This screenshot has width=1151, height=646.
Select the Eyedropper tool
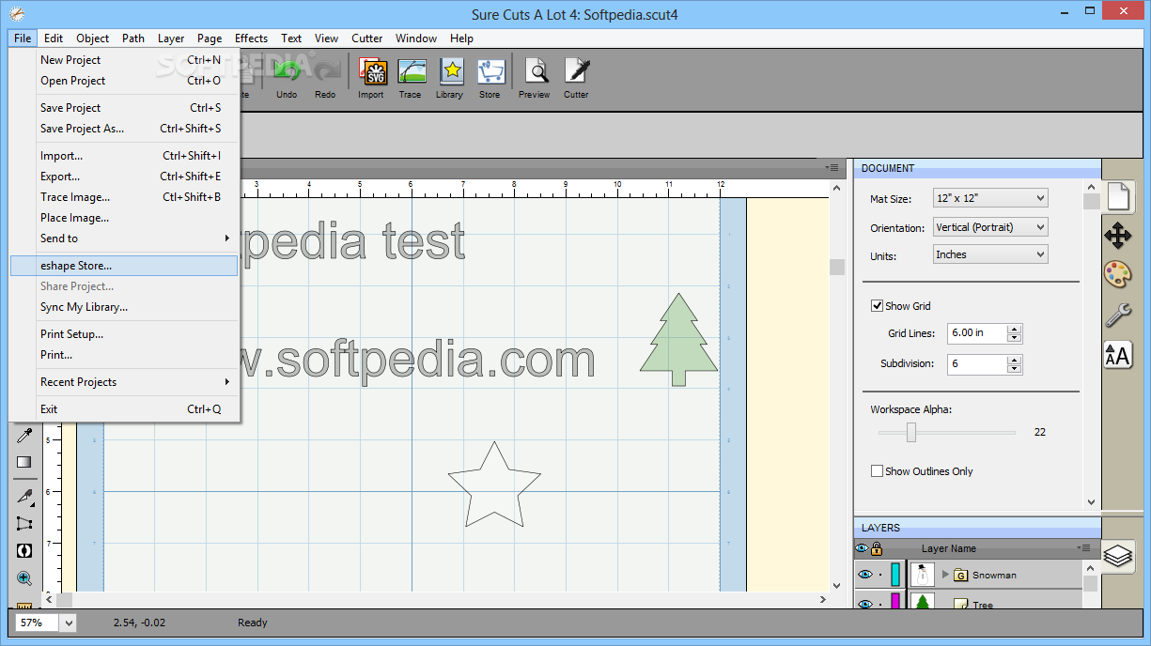[x=24, y=435]
